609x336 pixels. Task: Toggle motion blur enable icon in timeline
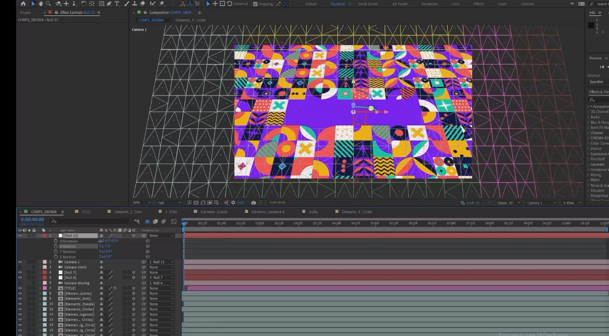coord(164,221)
